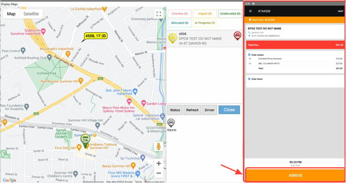
Task: Click the 4508, 17:33 map callout
Action: point(96,36)
